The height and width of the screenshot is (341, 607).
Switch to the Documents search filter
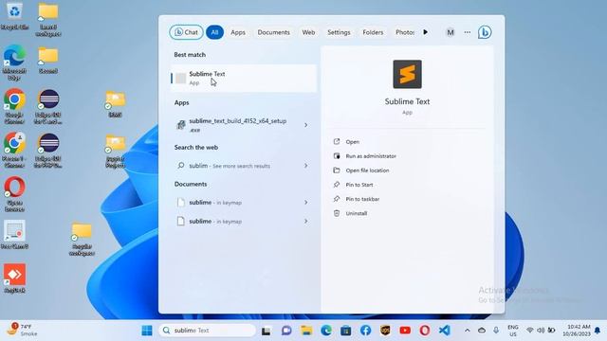click(x=273, y=32)
